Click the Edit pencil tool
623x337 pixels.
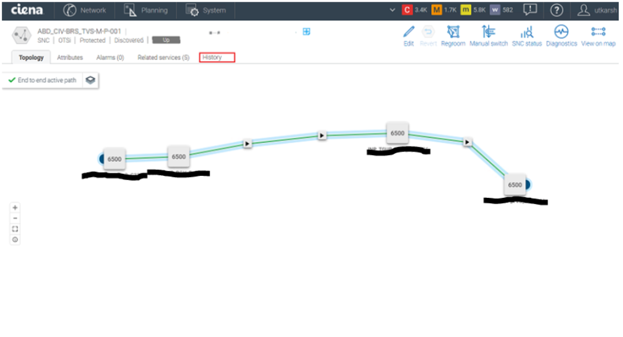pos(409,36)
